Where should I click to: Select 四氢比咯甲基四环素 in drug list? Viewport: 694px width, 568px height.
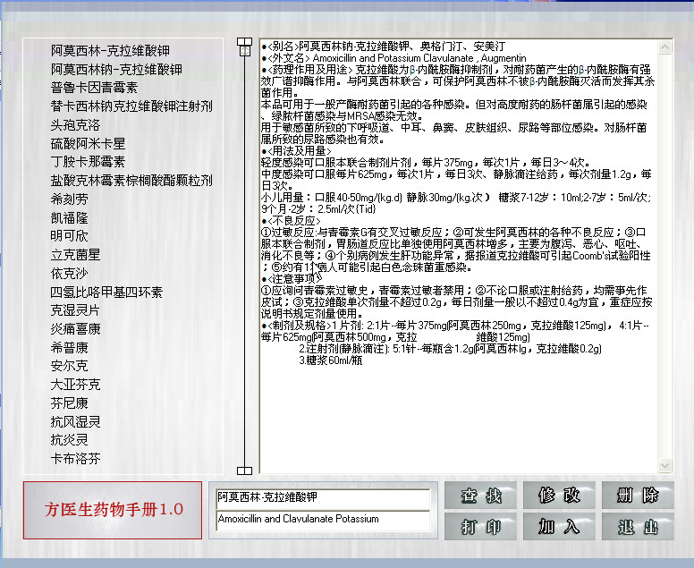[x=106, y=292]
